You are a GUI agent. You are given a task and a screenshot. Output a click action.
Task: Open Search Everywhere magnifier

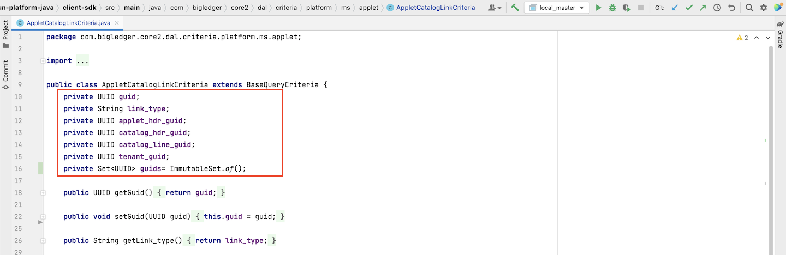749,8
